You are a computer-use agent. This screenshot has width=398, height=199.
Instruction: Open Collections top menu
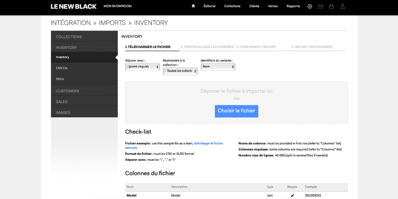(232, 6)
